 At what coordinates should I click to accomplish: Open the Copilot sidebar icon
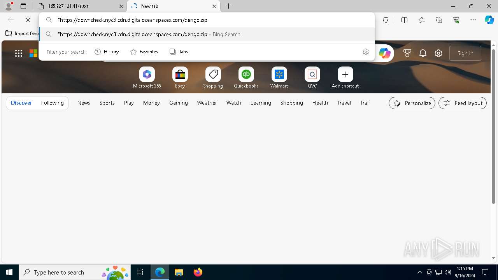489,20
